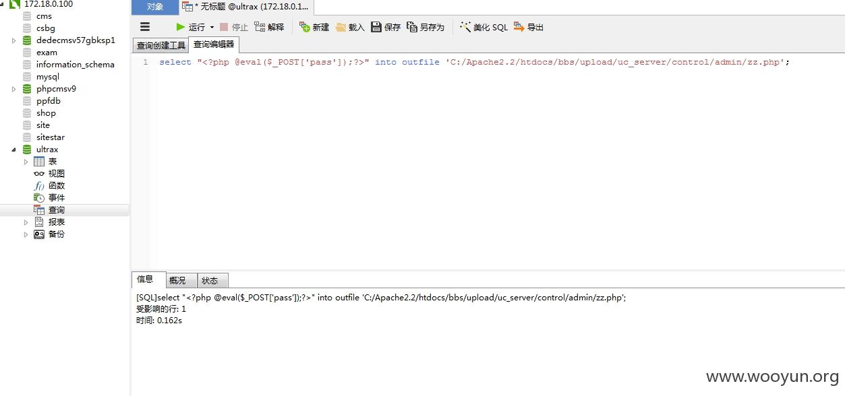Switch to 查询创建工具 tab
Screen dimensions: 845x396
click(161, 46)
